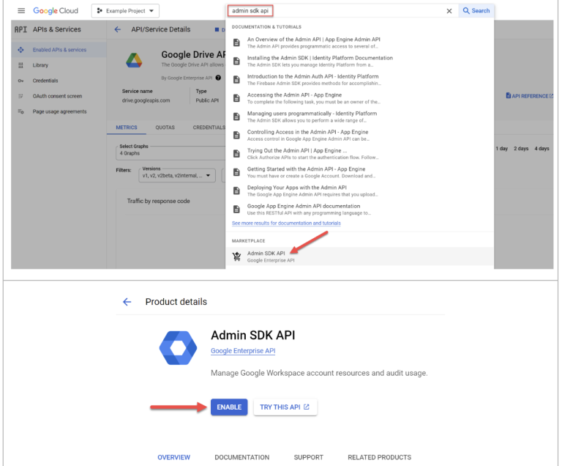Switch to the Quotas tab
This screenshot has height=466, width=562.
[165, 127]
